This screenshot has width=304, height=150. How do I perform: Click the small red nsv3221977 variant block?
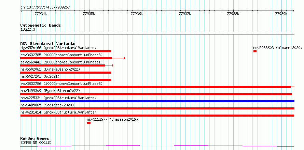89,123
